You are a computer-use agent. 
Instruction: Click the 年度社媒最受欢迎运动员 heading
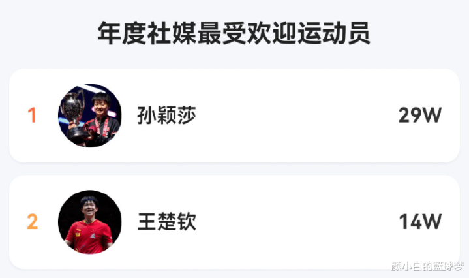click(x=234, y=33)
